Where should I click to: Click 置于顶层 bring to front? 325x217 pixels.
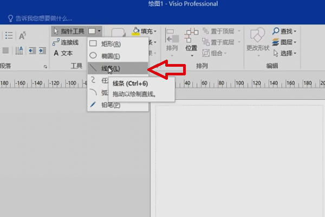220,31
